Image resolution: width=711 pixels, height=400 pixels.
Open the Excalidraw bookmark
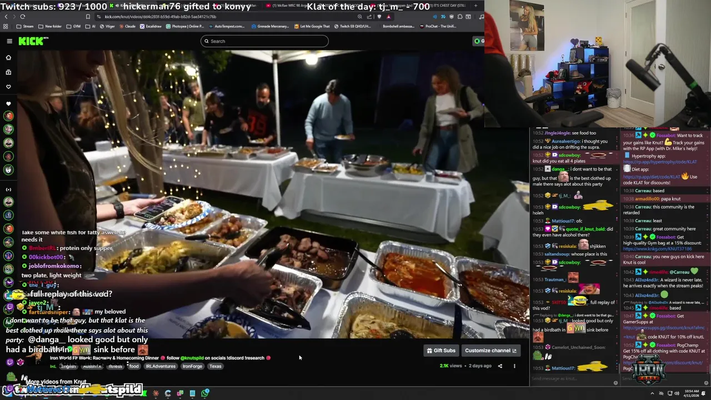coord(151,26)
